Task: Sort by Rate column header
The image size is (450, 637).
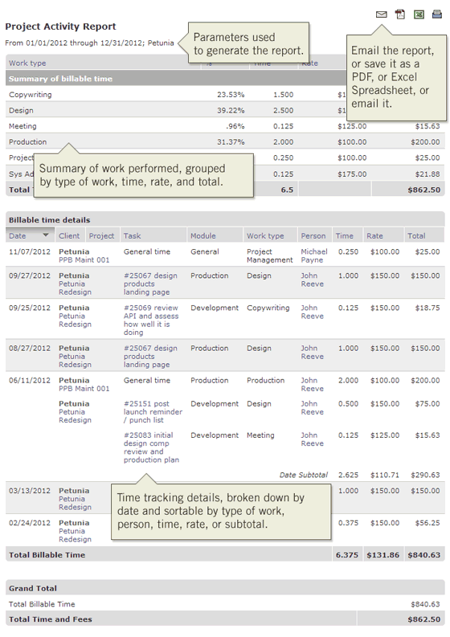Action: tap(374, 235)
